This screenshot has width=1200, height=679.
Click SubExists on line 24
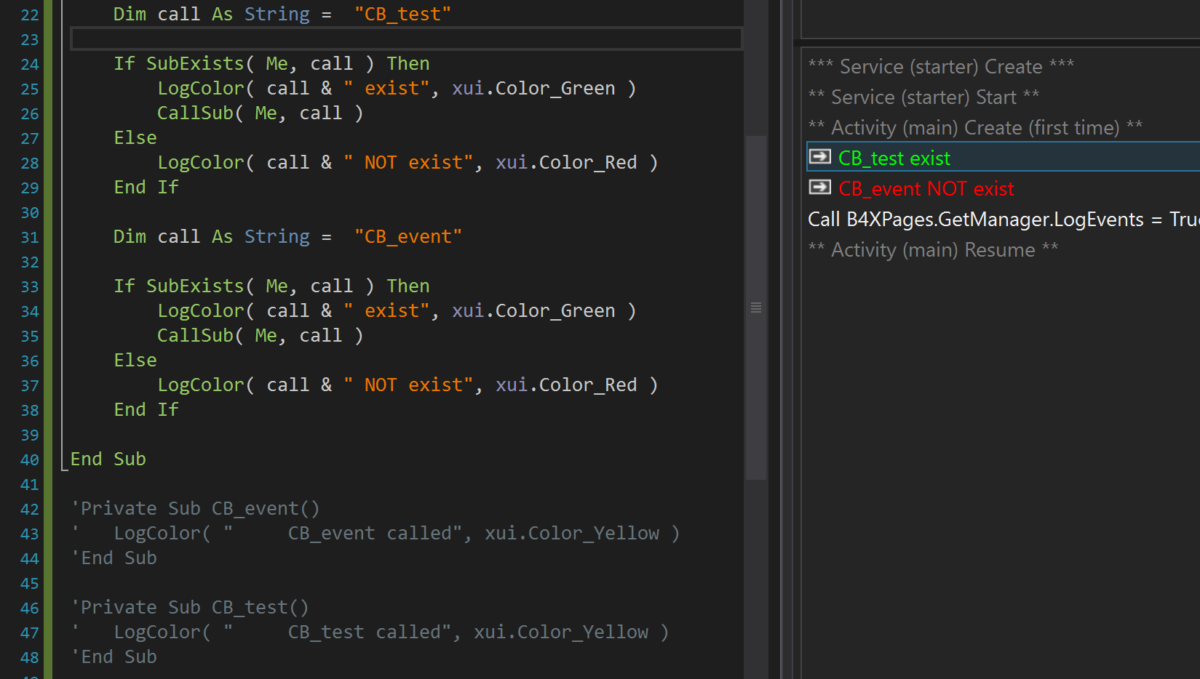[195, 63]
